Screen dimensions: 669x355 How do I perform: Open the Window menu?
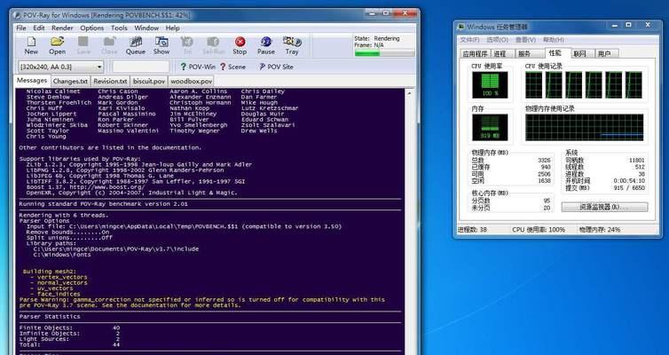pos(146,28)
